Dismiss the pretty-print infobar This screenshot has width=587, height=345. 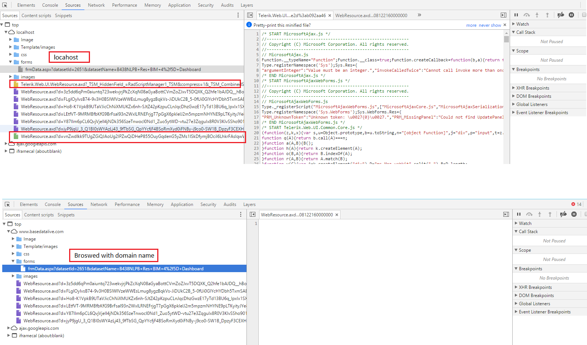505,25
